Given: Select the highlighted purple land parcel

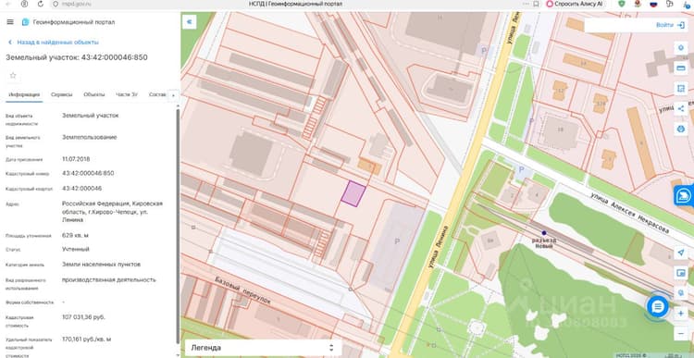Looking at the screenshot, I should [353, 194].
